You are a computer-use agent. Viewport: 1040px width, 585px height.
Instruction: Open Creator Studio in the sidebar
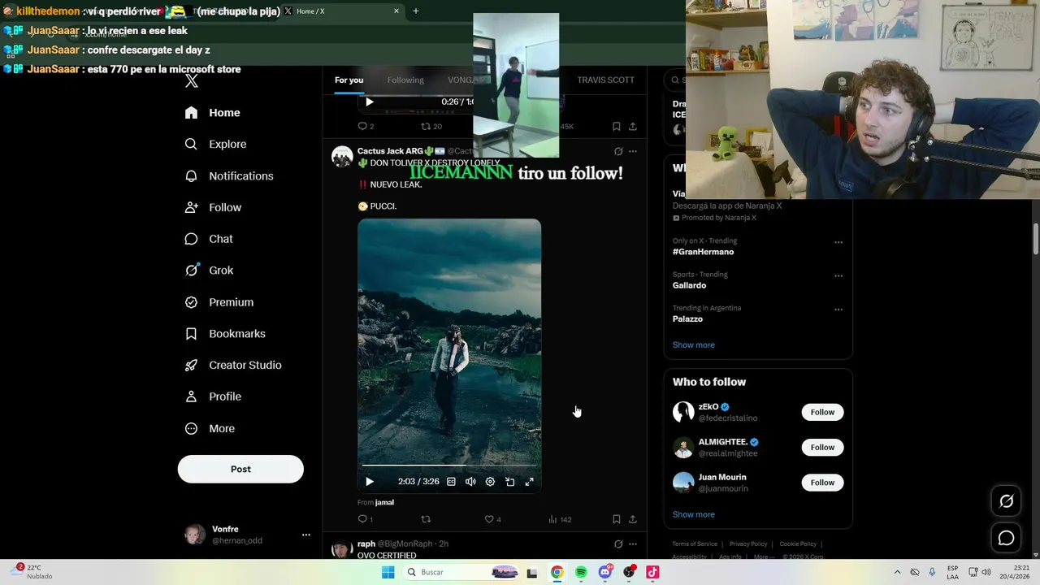tap(234, 365)
